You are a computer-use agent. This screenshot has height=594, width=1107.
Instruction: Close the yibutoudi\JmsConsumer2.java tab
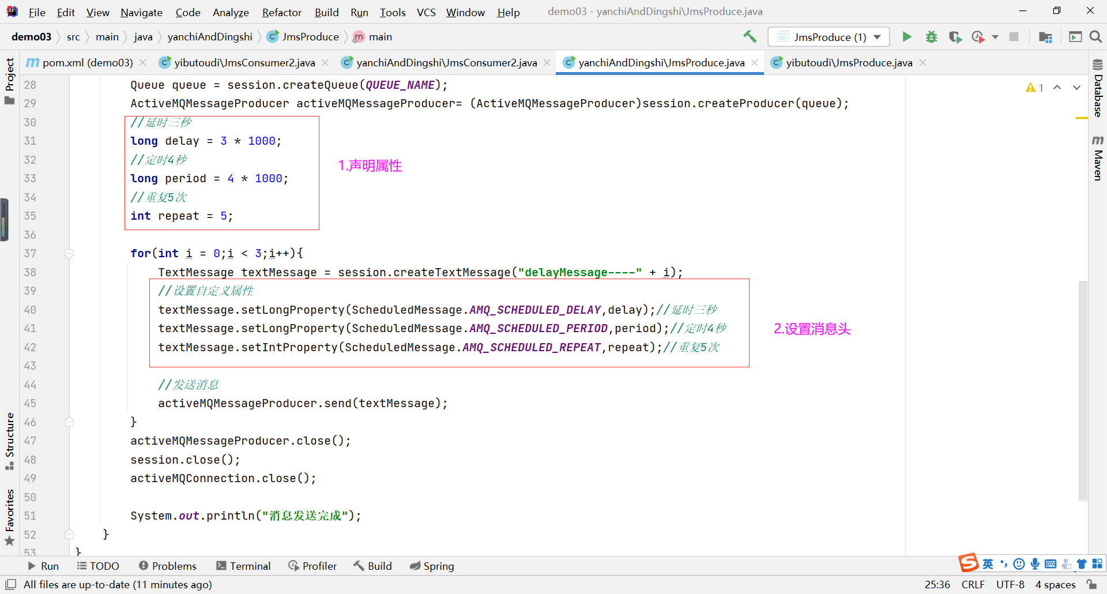pos(325,62)
